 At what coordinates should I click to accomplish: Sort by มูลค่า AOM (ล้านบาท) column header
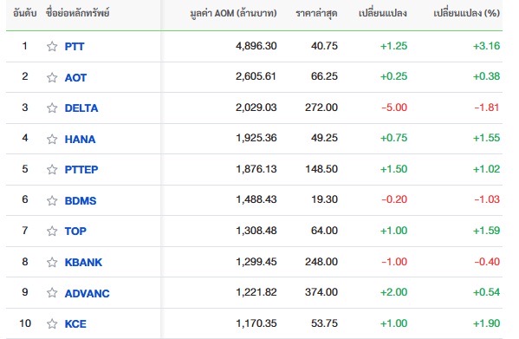(x=233, y=13)
